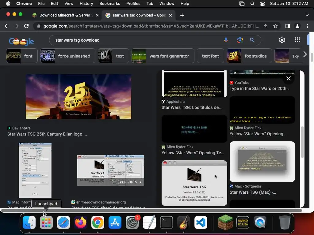Open the 25th Century Elian logo thumbnail
Image resolution: width=314 pixels, height=235 pixels.
click(78, 97)
